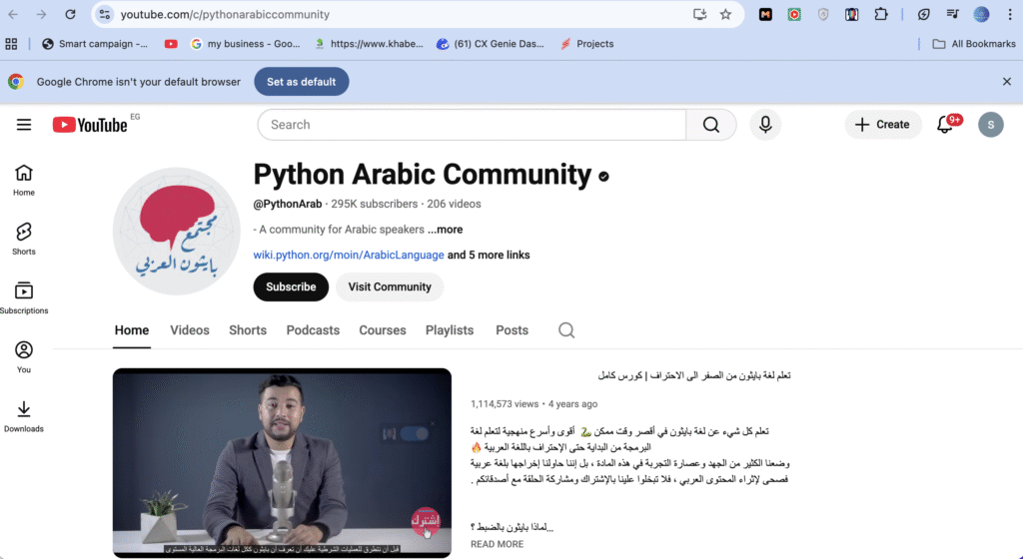Open the Courses tab

(x=383, y=330)
